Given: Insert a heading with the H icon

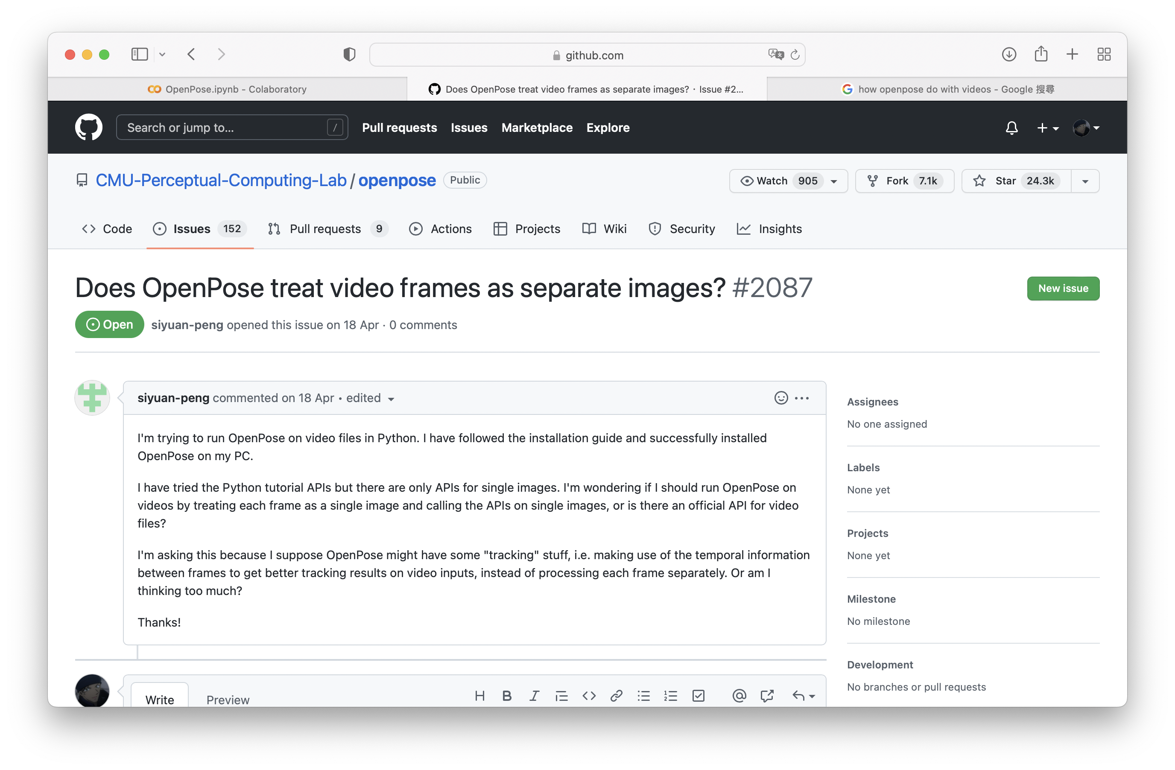Looking at the screenshot, I should pyautogui.click(x=479, y=696).
